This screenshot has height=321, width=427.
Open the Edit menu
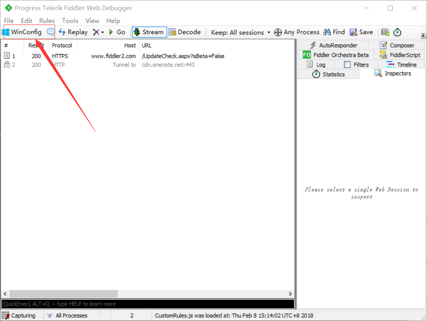click(x=27, y=21)
